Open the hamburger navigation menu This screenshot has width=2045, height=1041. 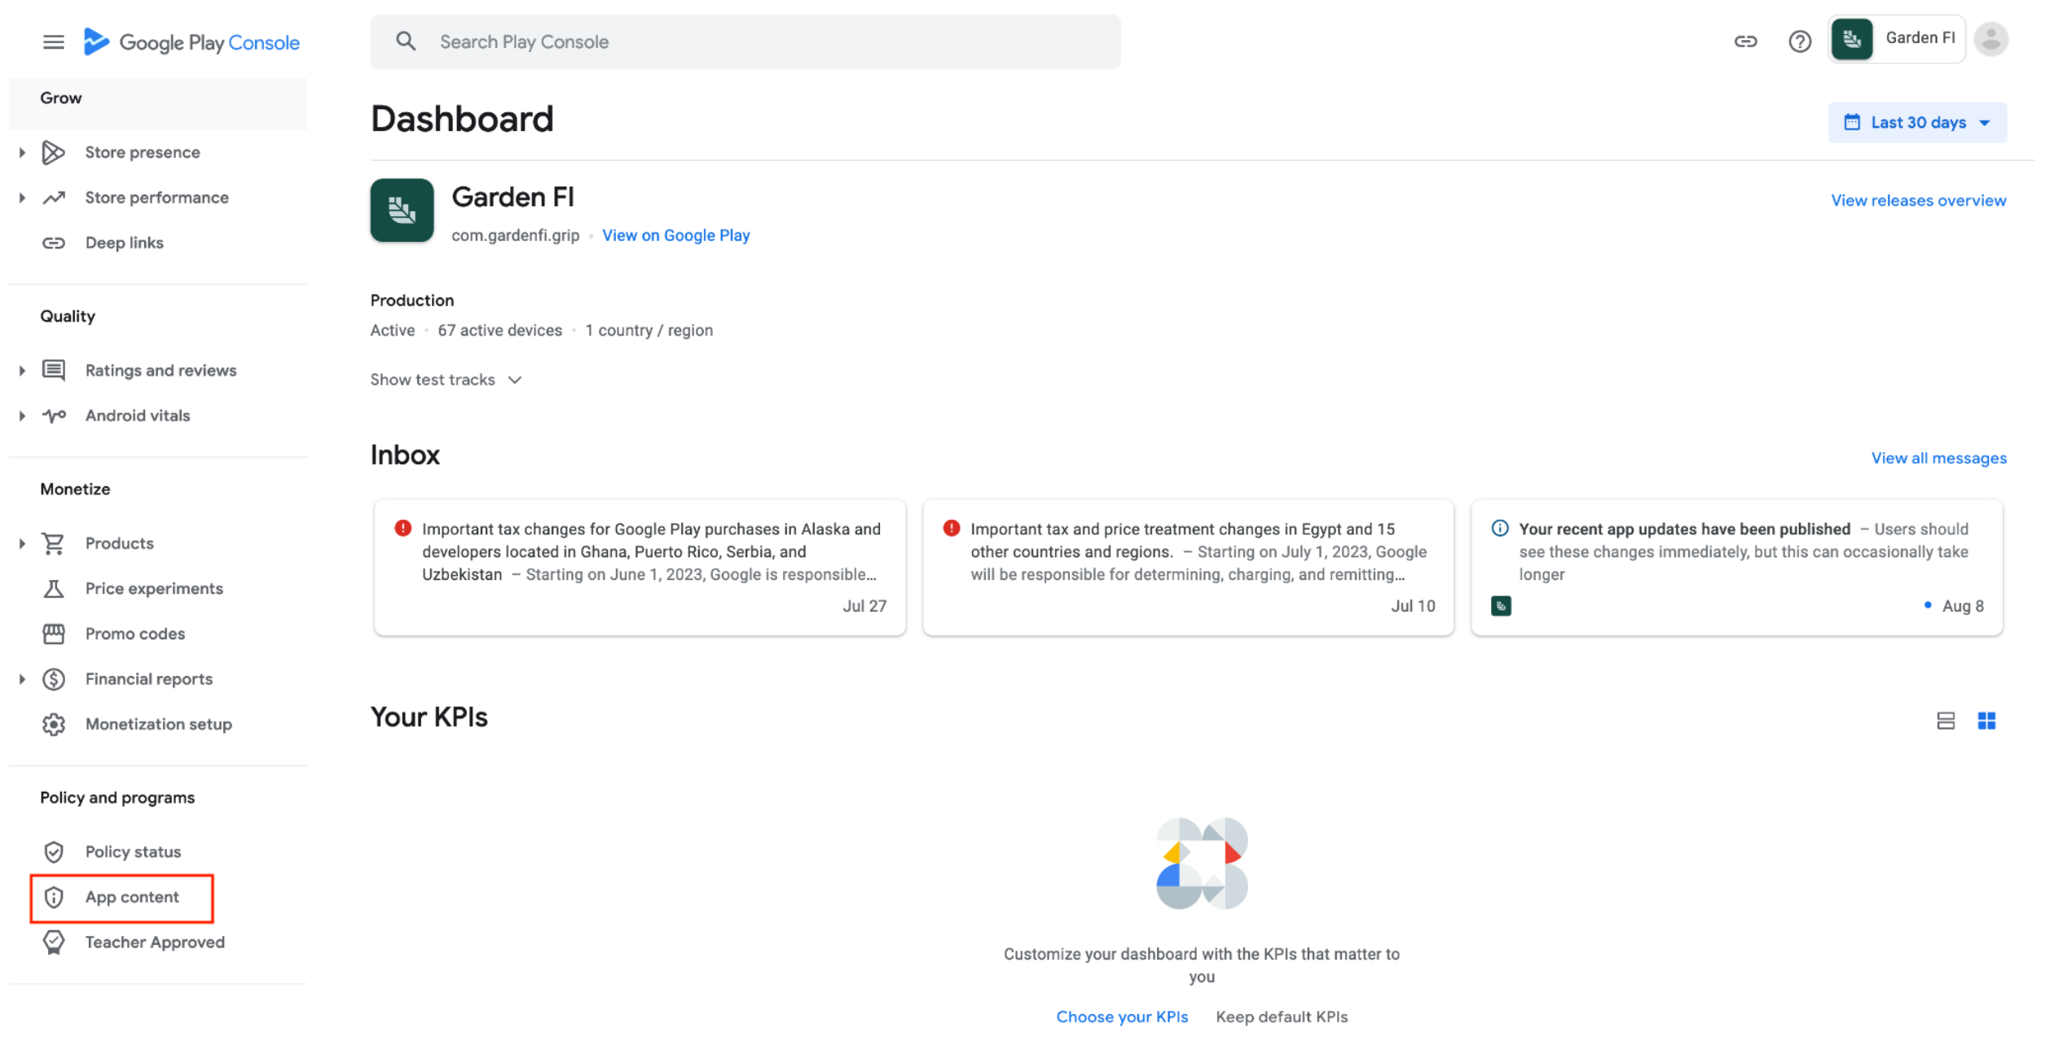tap(53, 42)
